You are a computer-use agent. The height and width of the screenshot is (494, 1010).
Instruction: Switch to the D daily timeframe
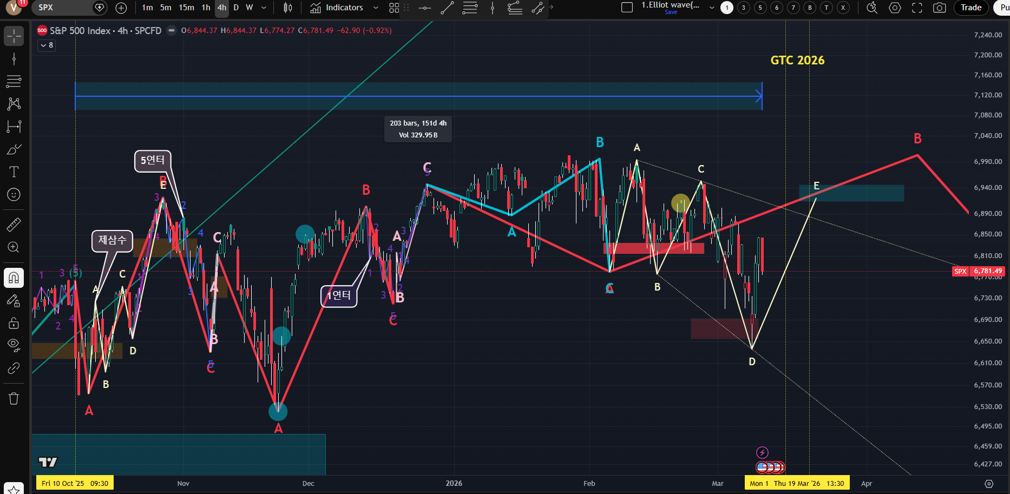pyautogui.click(x=236, y=8)
